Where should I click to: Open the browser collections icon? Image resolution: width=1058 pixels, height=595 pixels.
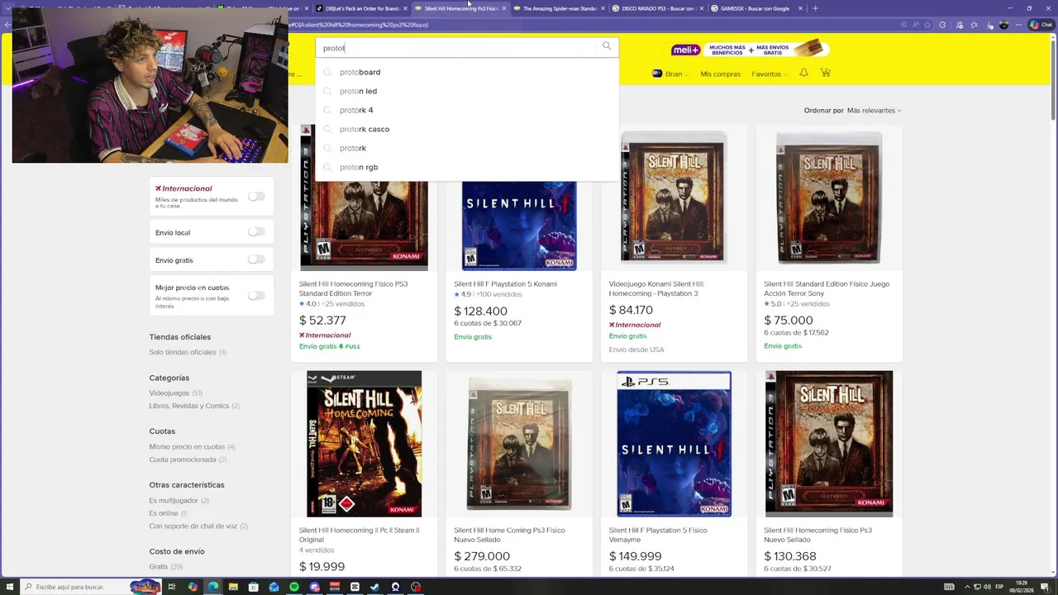coord(975,25)
